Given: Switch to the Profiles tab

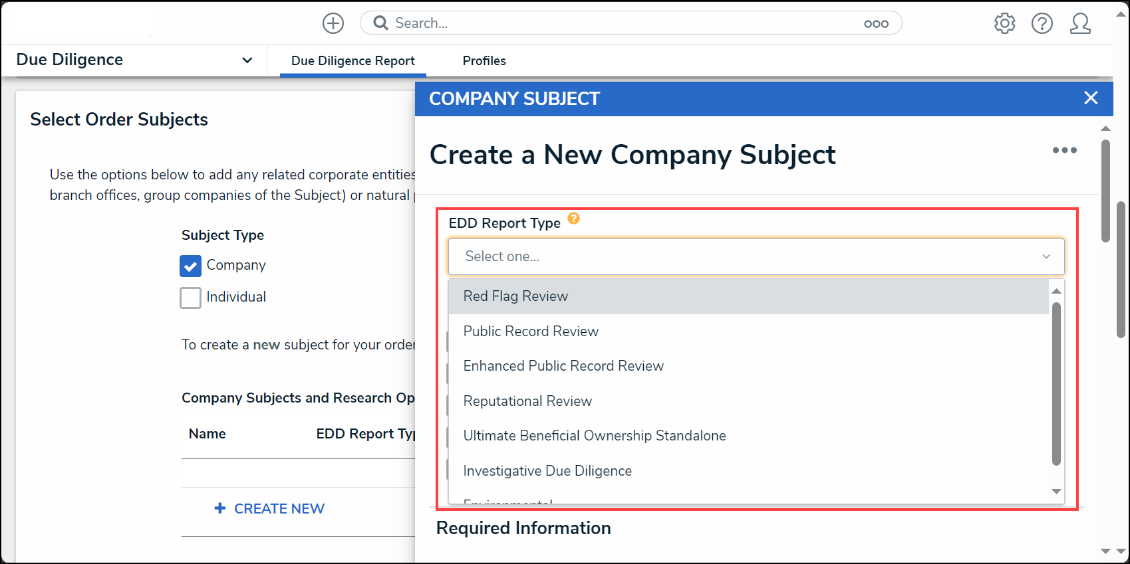Looking at the screenshot, I should coord(484,60).
